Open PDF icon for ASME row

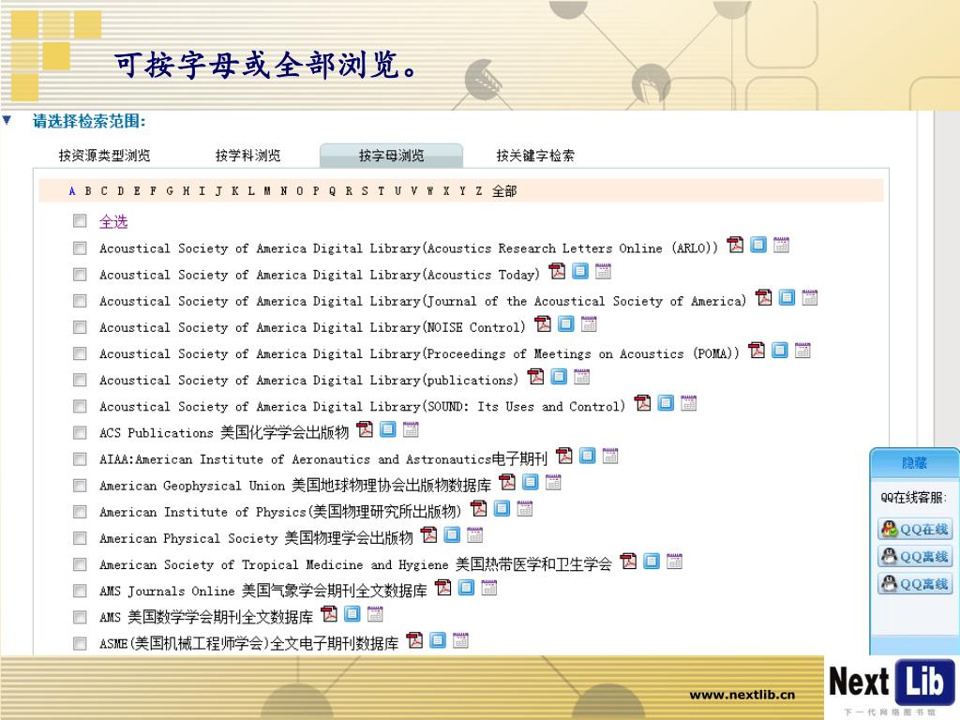(414, 640)
